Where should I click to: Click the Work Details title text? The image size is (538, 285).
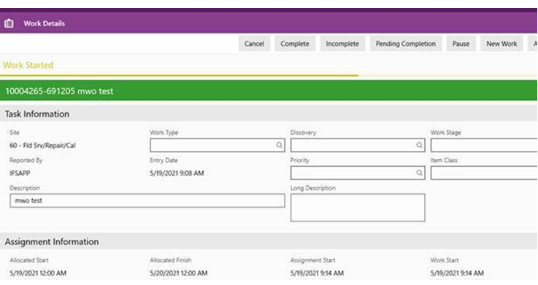tap(45, 23)
